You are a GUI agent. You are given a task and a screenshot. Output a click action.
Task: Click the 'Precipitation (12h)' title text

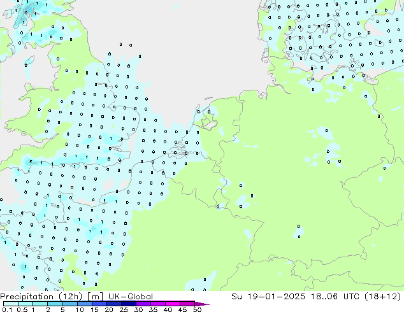[41, 297]
